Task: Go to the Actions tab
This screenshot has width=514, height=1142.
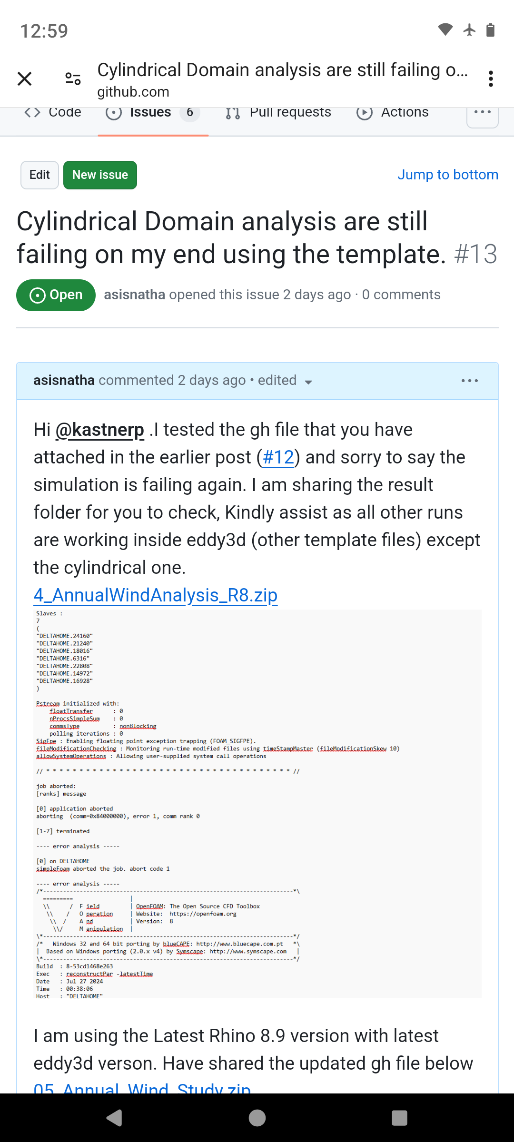Action: point(393,112)
